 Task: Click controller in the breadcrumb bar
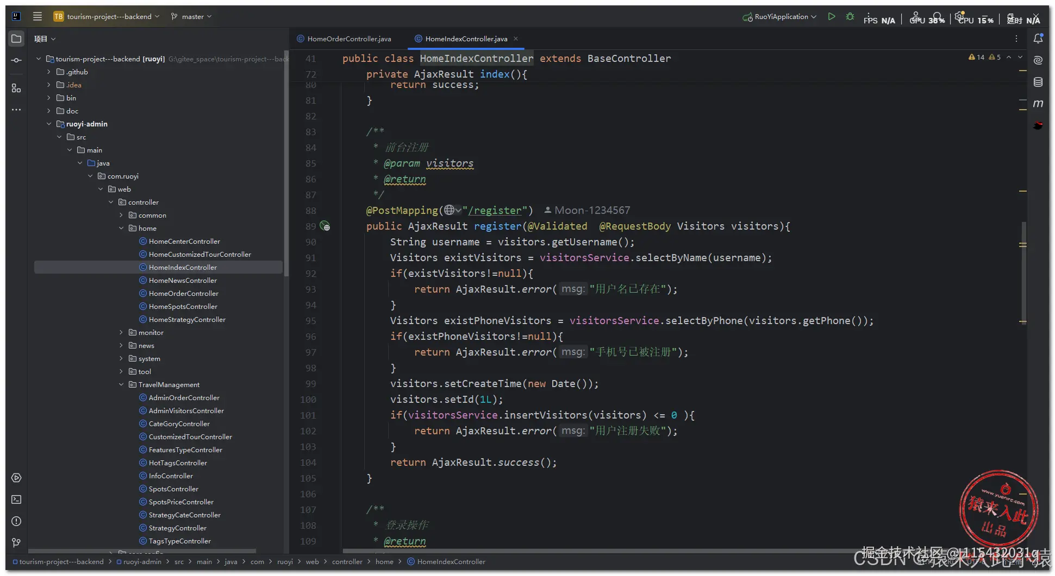347,561
